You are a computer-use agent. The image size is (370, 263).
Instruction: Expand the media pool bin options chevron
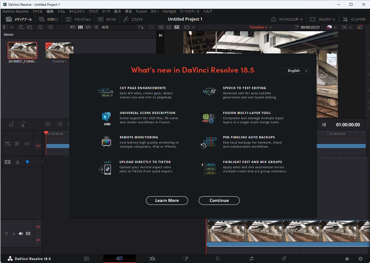point(12,27)
